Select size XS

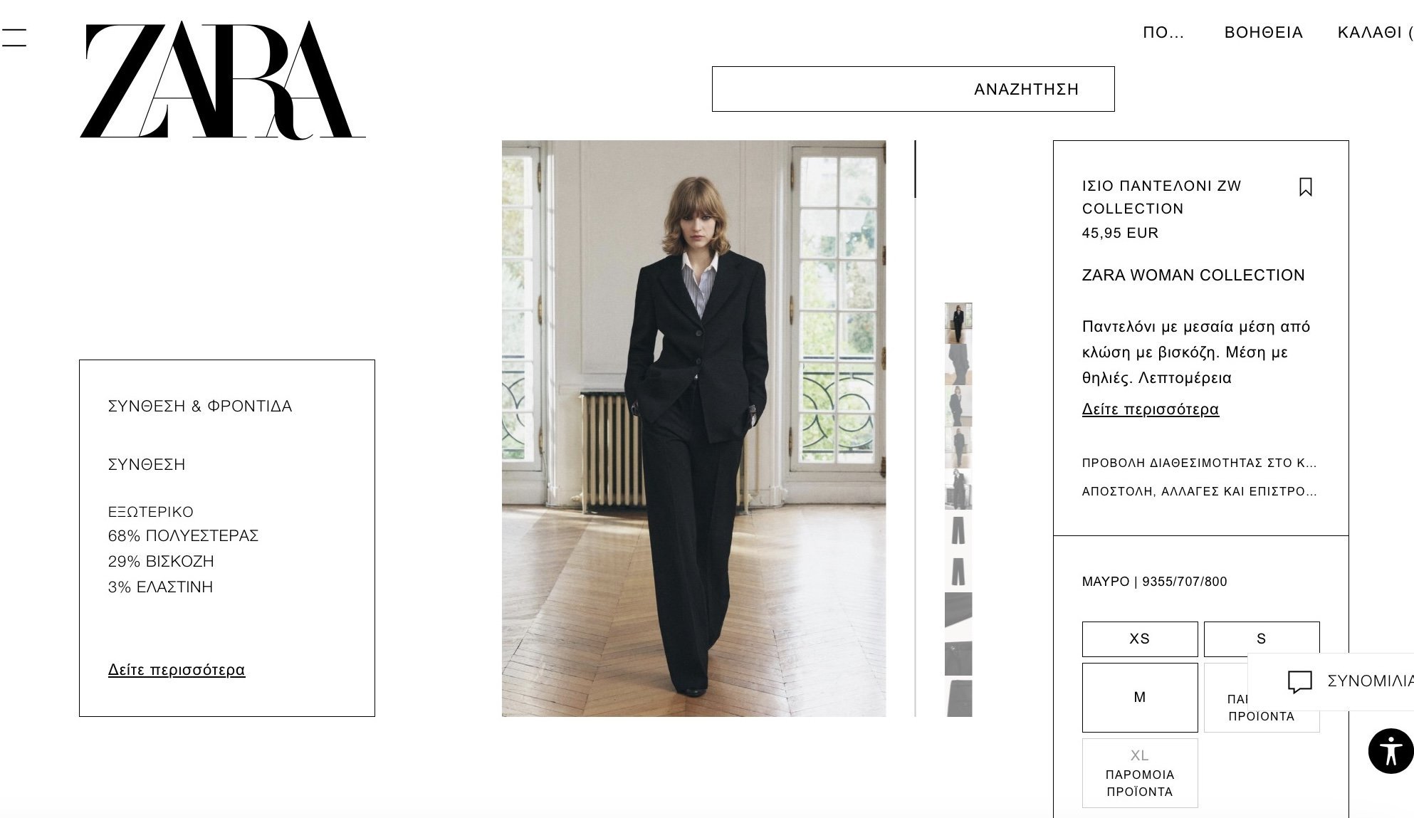[1139, 639]
